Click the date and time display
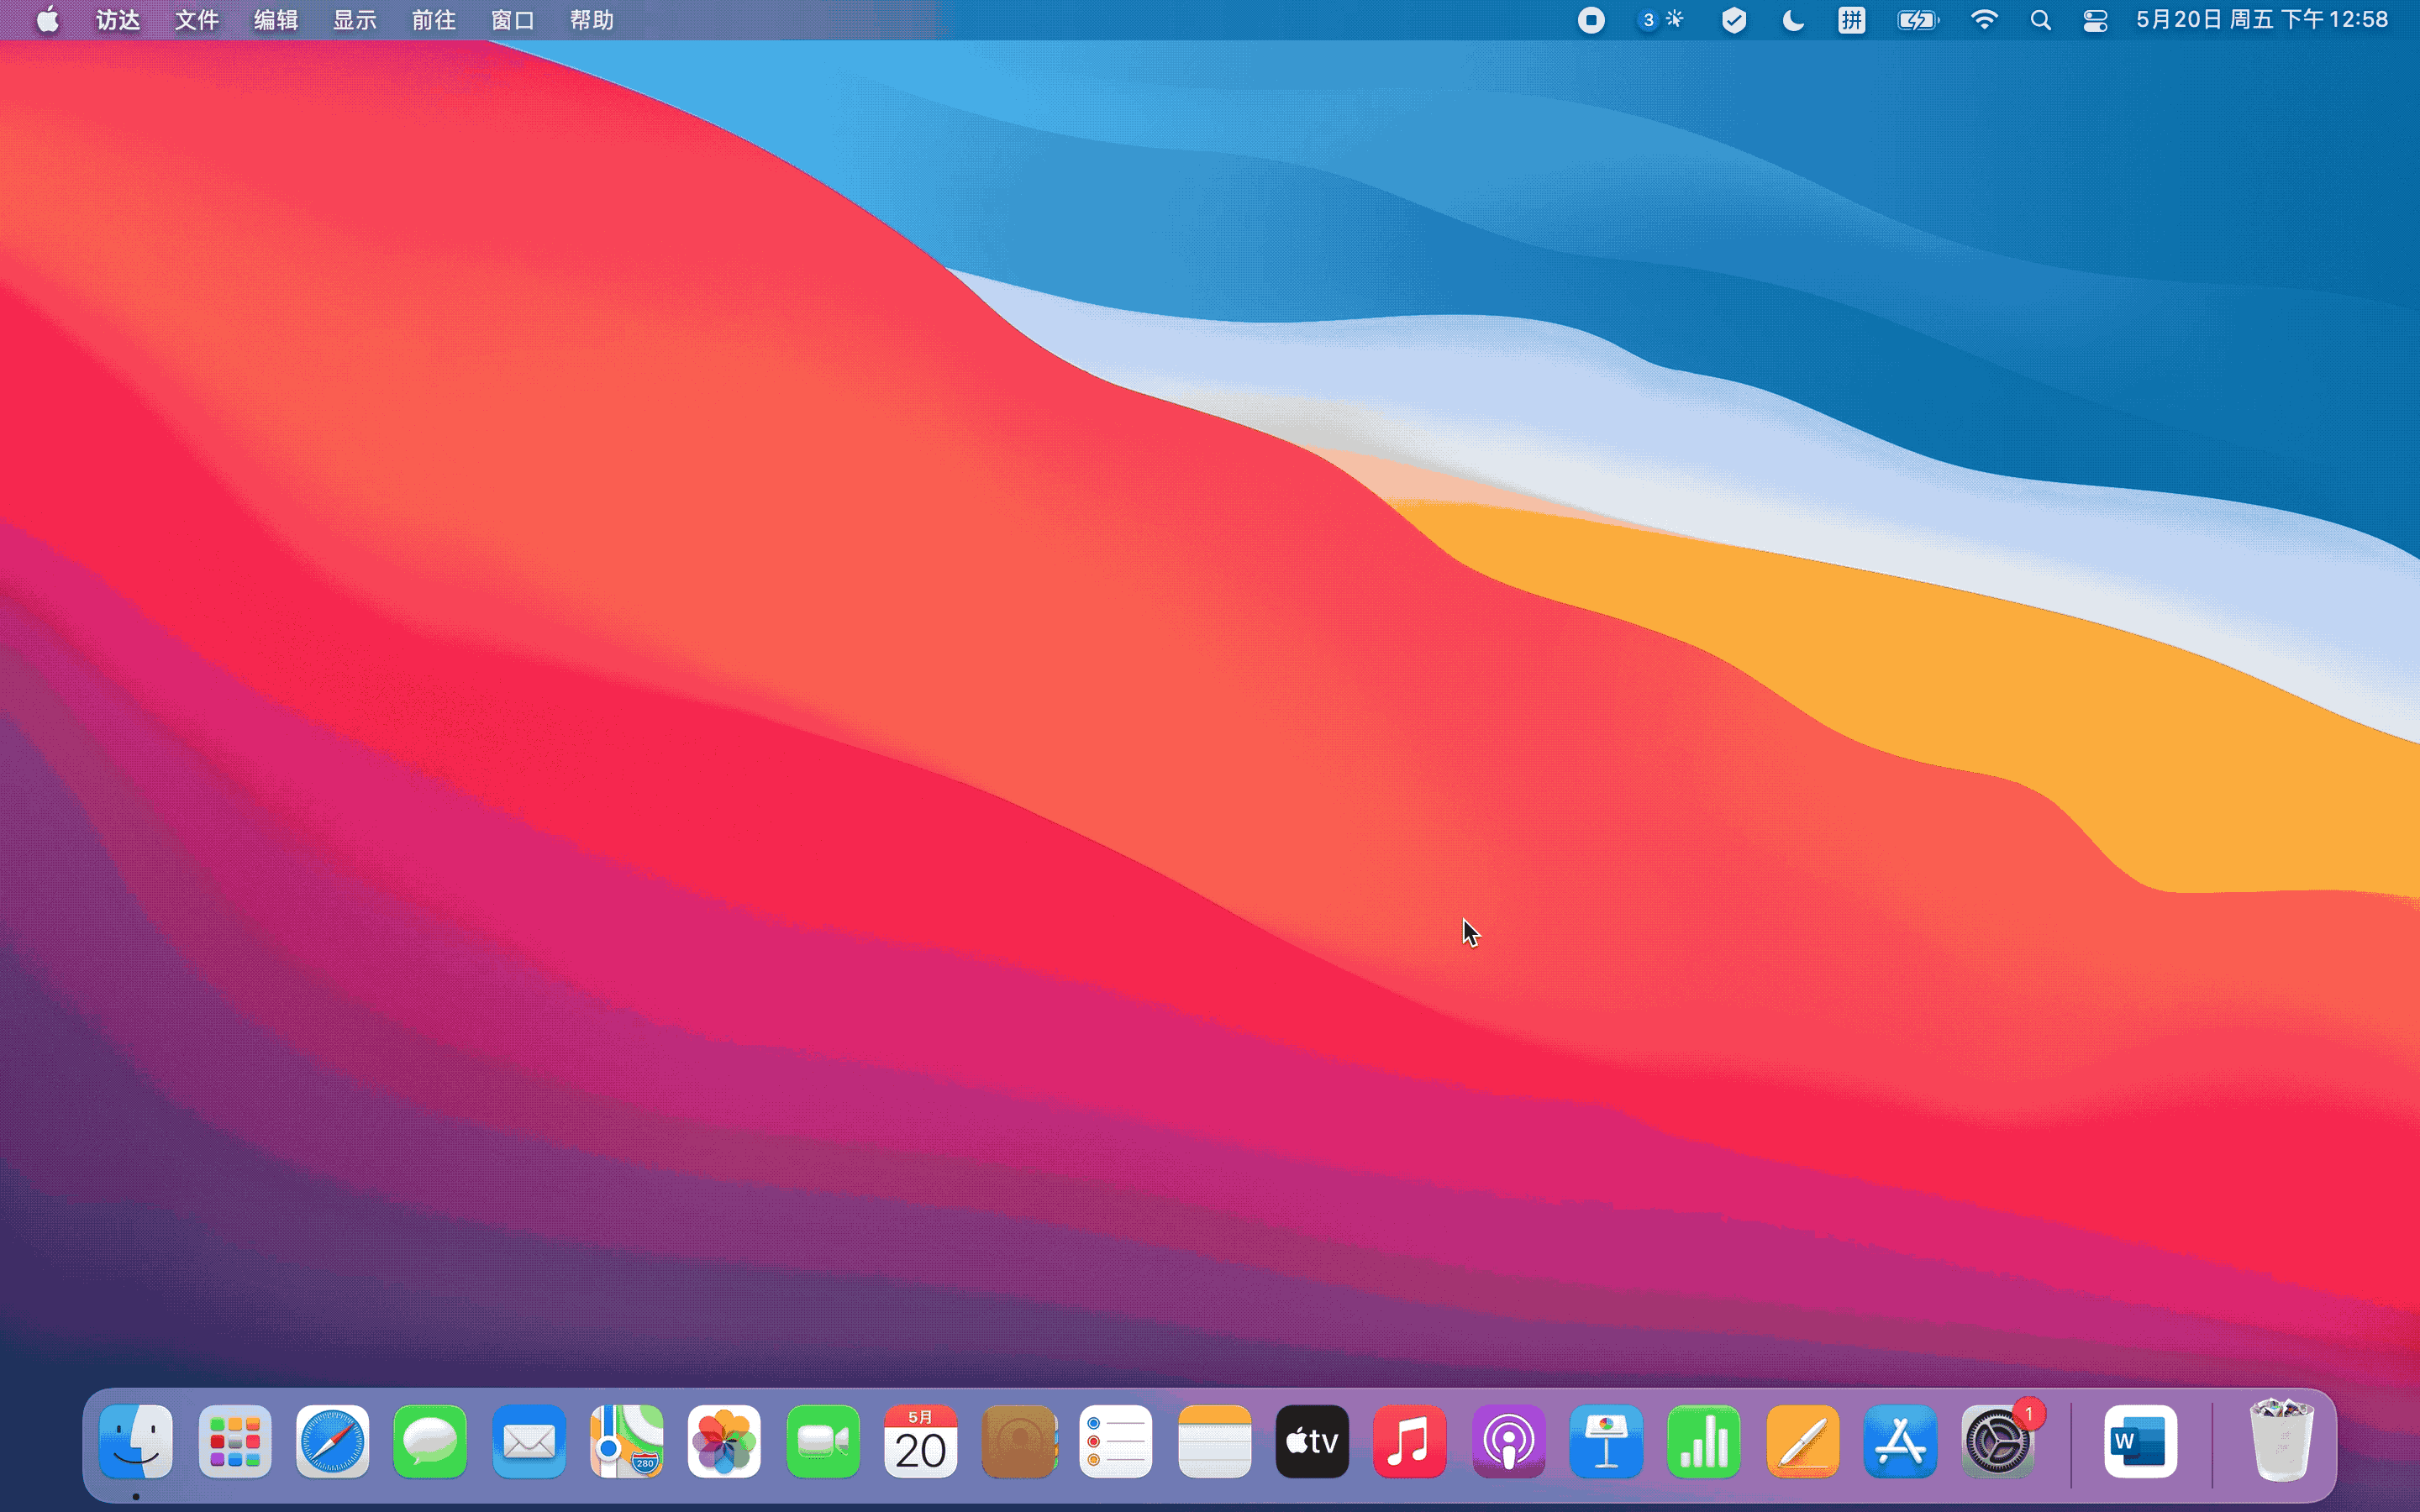2420x1512 pixels. [2262, 20]
